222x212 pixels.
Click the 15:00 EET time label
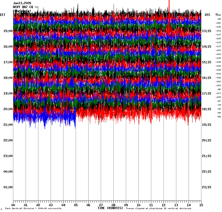click(x=8, y=31)
